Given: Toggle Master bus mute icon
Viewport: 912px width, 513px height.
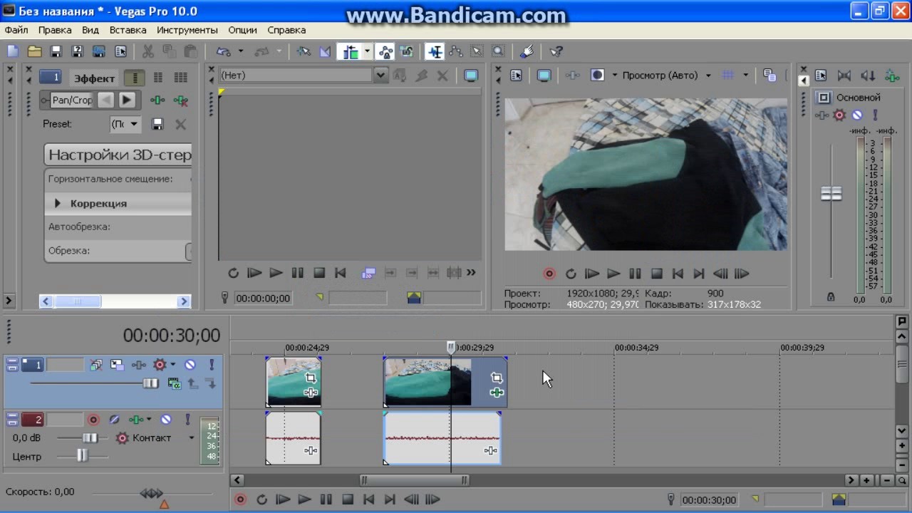Looking at the screenshot, I should point(857,115).
